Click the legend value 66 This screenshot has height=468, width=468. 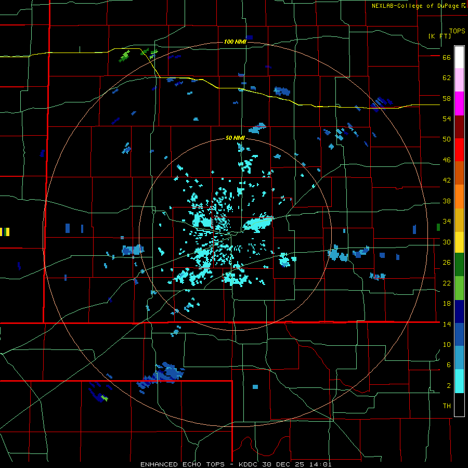[x=447, y=58]
